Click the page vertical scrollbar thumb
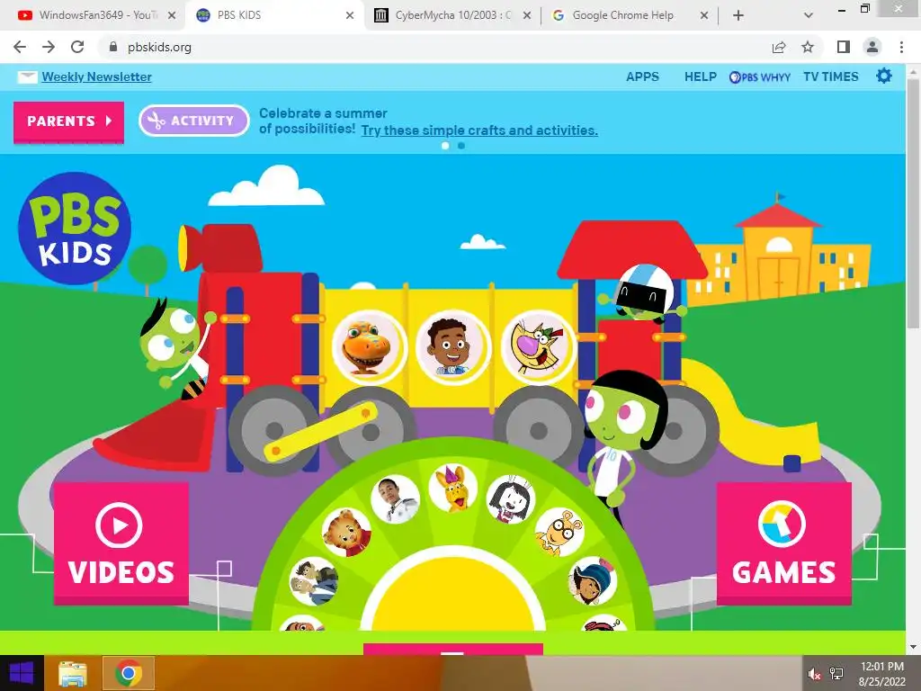Viewport: 921px width, 691px height. pos(914,202)
